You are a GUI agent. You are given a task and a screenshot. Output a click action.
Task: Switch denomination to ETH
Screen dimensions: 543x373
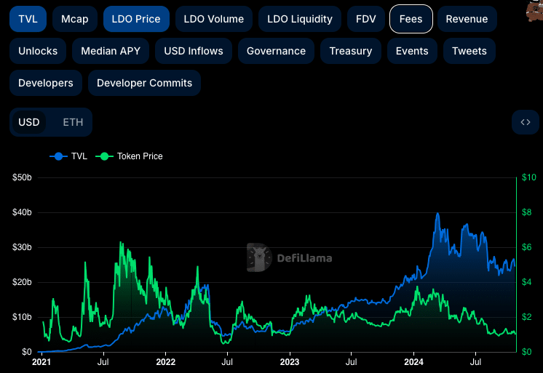coord(73,122)
